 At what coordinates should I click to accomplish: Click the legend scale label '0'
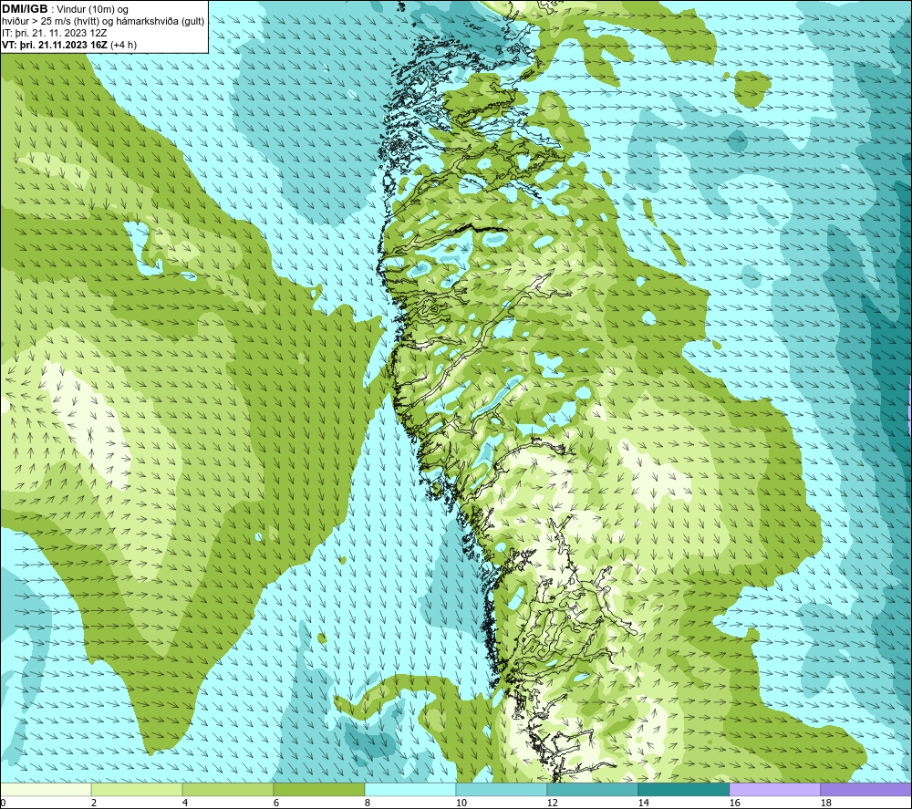pyautogui.click(x=3, y=803)
